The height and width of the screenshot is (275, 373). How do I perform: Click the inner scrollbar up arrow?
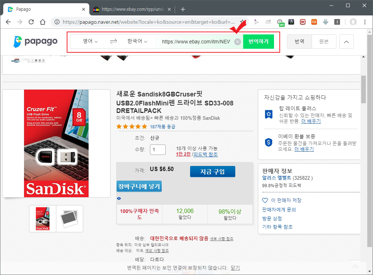(363, 57)
